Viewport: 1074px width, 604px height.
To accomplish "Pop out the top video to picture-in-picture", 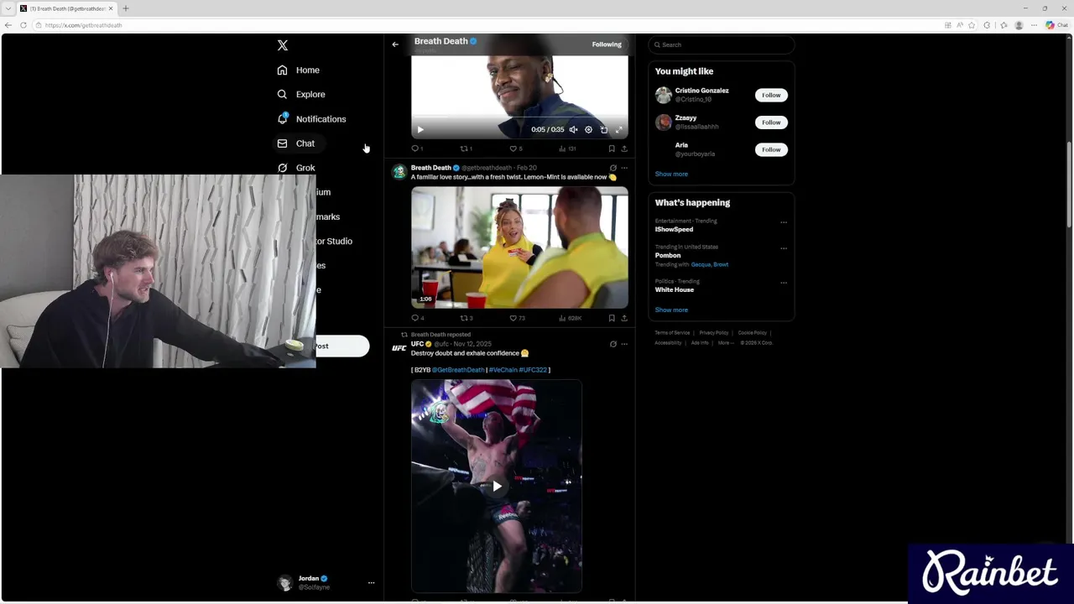I will 604,130.
